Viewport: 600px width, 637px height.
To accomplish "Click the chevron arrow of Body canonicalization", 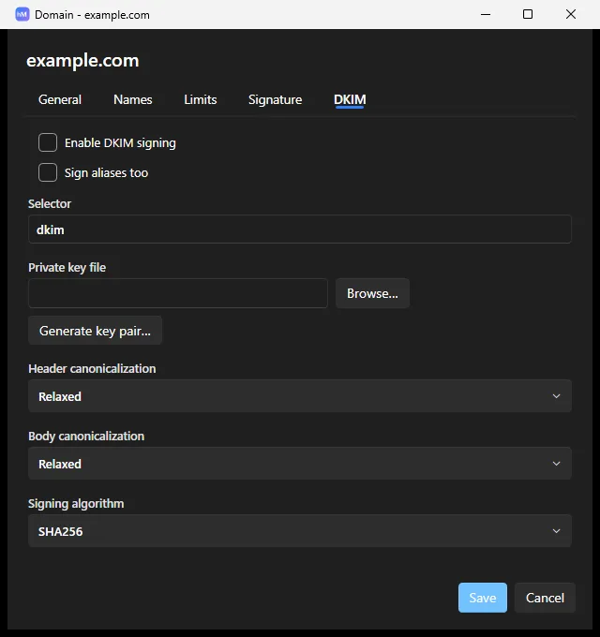I will (556, 464).
